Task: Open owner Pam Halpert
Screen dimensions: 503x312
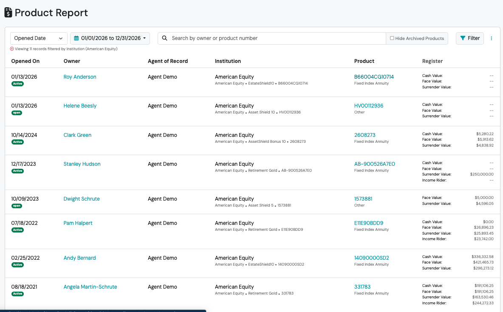Action: point(78,223)
